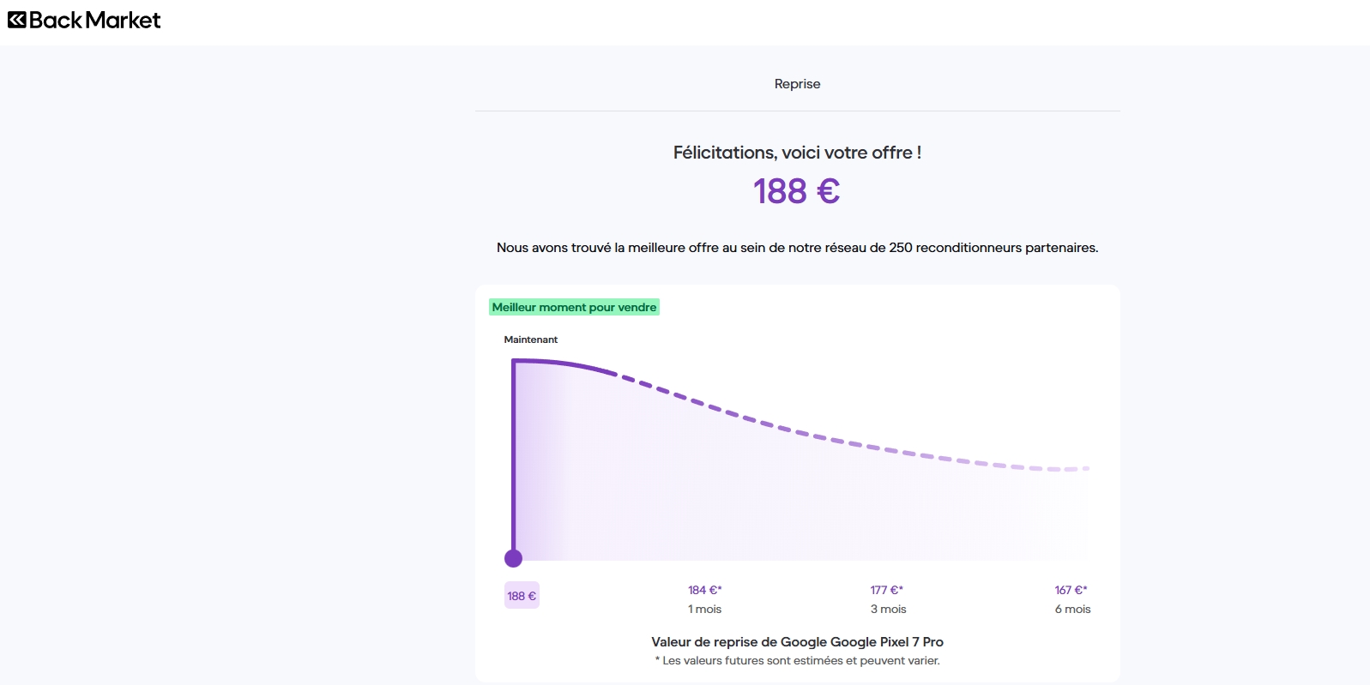The height and width of the screenshot is (685, 1370).
Task: Select the Reprise step header
Action: click(x=797, y=84)
